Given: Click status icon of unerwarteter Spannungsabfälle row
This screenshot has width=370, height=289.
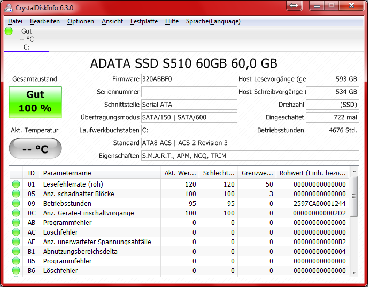Looking at the screenshot, I should [16, 242].
